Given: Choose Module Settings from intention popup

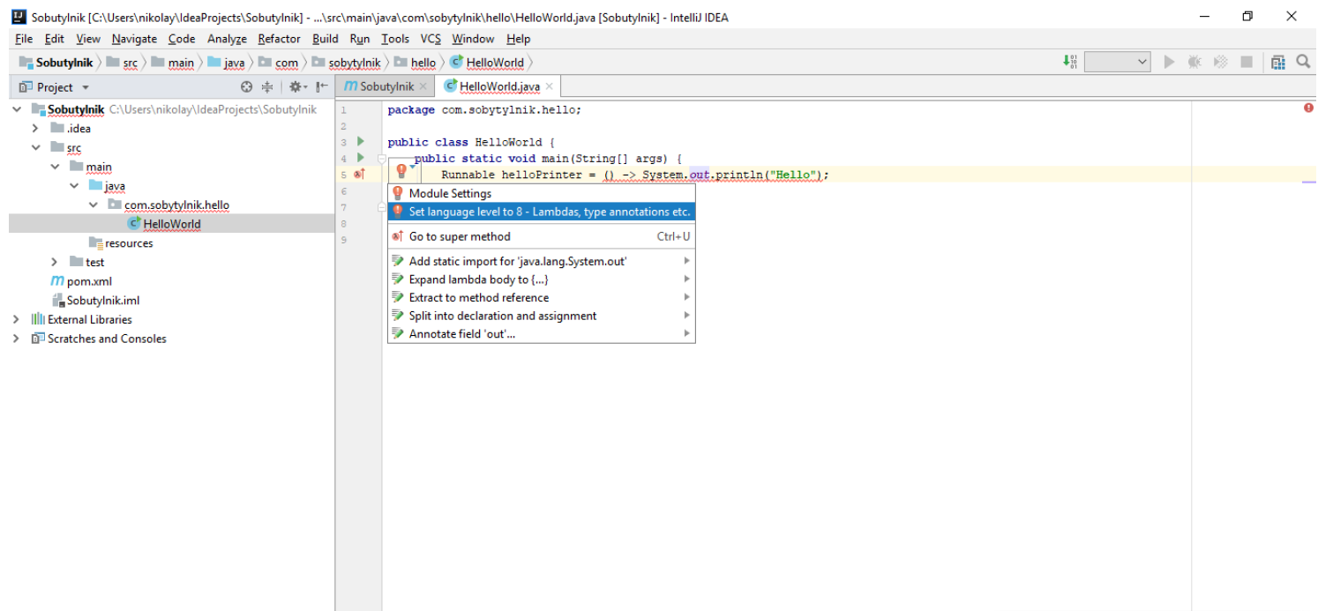Looking at the screenshot, I should click(542, 193).
